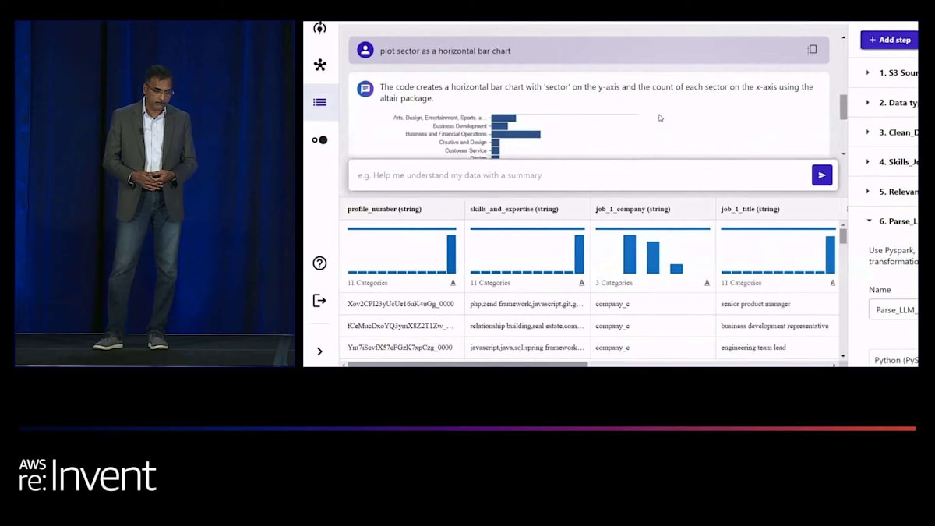Open the Python (PySpark) dropdown
935x526 pixels.
(x=893, y=360)
